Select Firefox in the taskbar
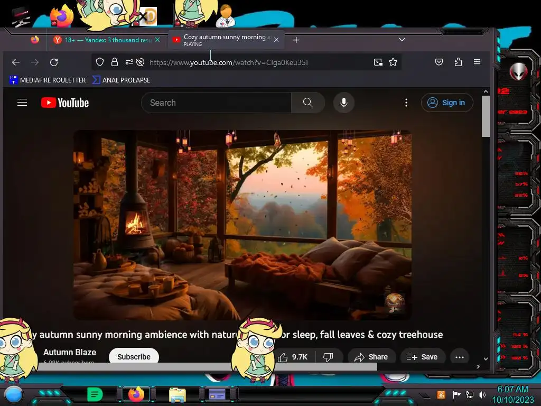 pos(136,394)
